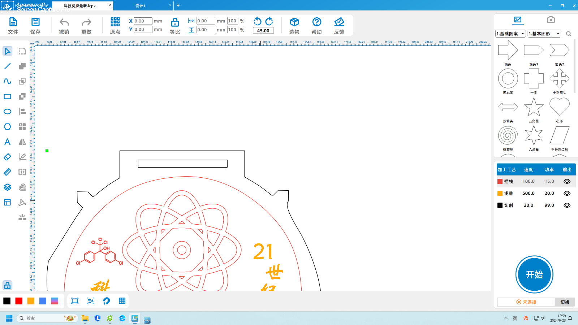Click the rotate clockwise icon

[x=269, y=21]
